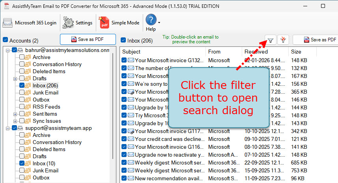Image resolution: width=338 pixels, height=183 pixels.
Task: Open Microsoft 365 Login
Action: click(x=30, y=23)
